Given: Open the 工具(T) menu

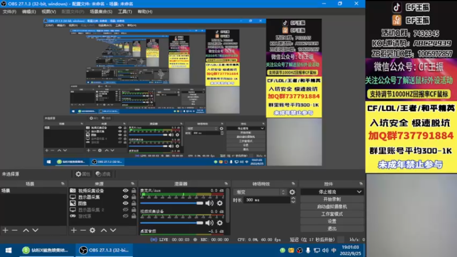Looking at the screenshot, I should point(125,11).
